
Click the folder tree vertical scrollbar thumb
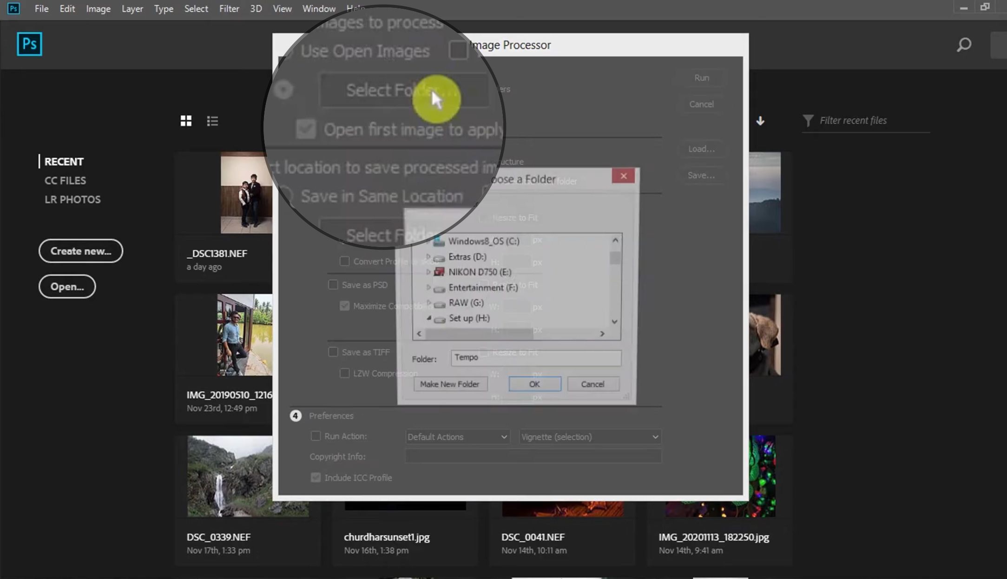(615, 258)
